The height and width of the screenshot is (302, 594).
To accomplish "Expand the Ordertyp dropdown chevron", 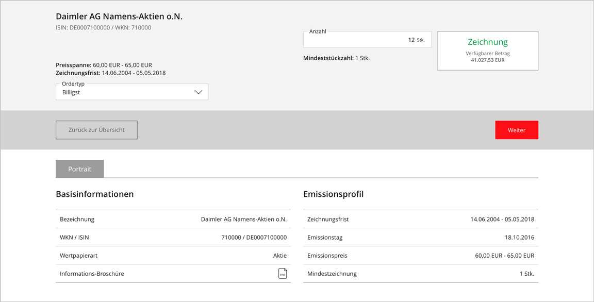I will pos(198,92).
